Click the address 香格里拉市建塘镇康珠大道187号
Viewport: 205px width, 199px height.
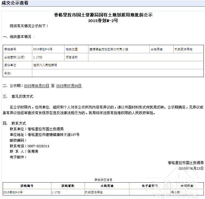pyautogui.click(x=53, y=135)
